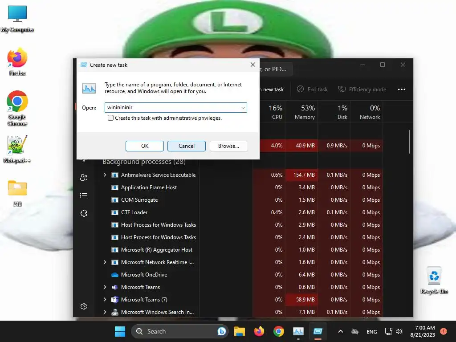Click the Task Manager search box
456x342 pixels.
point(276,69)
